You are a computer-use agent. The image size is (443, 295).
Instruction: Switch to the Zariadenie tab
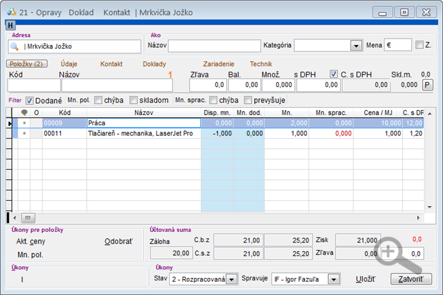[219, 64]
